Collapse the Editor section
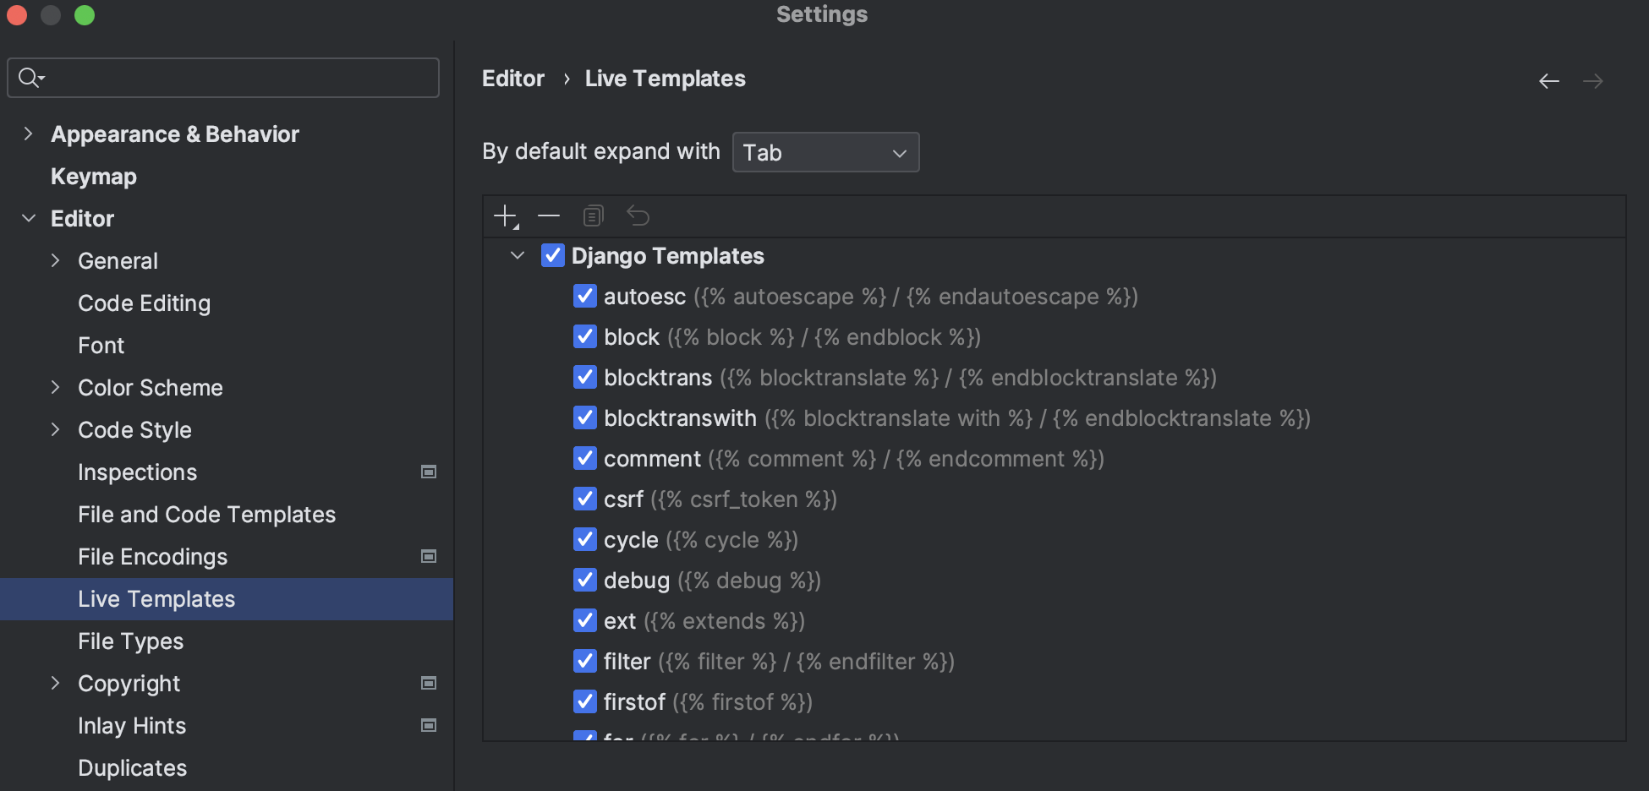1649x791 pixels. [28, 218]
